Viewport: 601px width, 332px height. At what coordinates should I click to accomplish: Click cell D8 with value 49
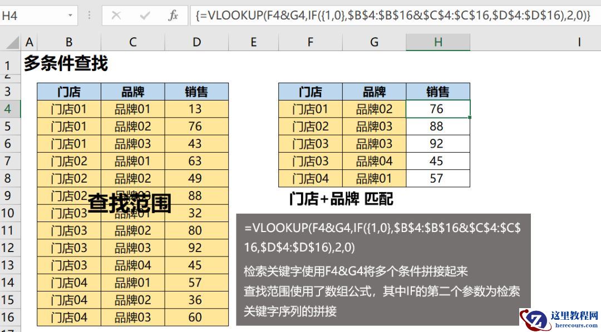pyautogui.click(x=196, y=178)
